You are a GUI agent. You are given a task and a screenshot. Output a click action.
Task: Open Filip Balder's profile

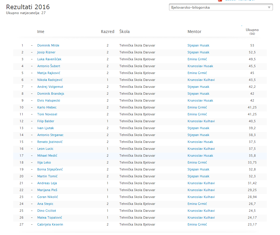tap(46, 121)
